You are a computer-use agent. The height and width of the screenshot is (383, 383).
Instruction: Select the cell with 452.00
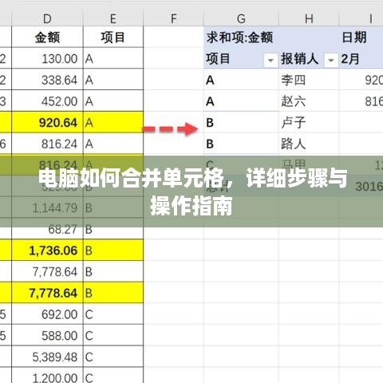tap(47, 101)
